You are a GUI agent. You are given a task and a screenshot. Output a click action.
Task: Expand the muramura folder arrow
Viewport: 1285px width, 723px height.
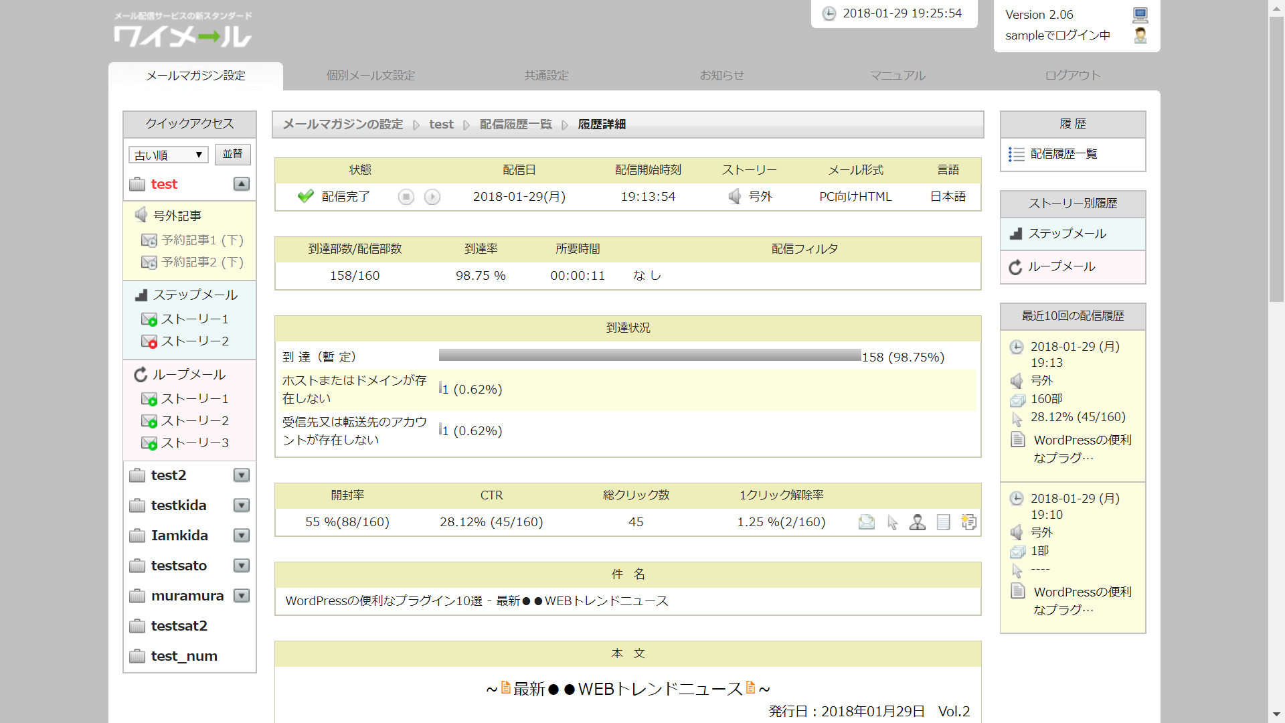point(242,596)
